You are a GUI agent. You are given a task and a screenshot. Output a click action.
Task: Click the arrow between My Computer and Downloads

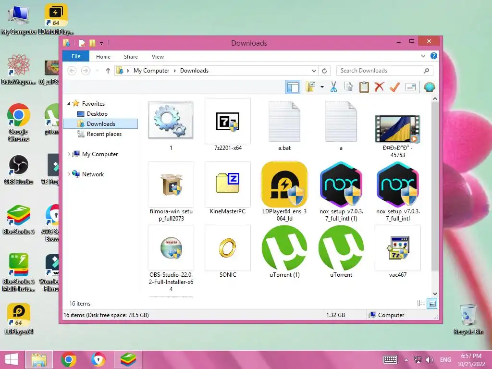[x=175, y=71]
